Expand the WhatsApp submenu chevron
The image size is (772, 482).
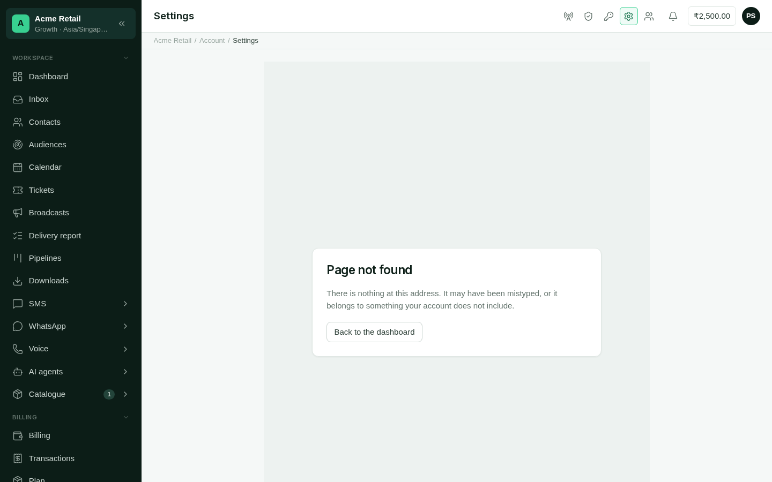[x=125, y=326]
